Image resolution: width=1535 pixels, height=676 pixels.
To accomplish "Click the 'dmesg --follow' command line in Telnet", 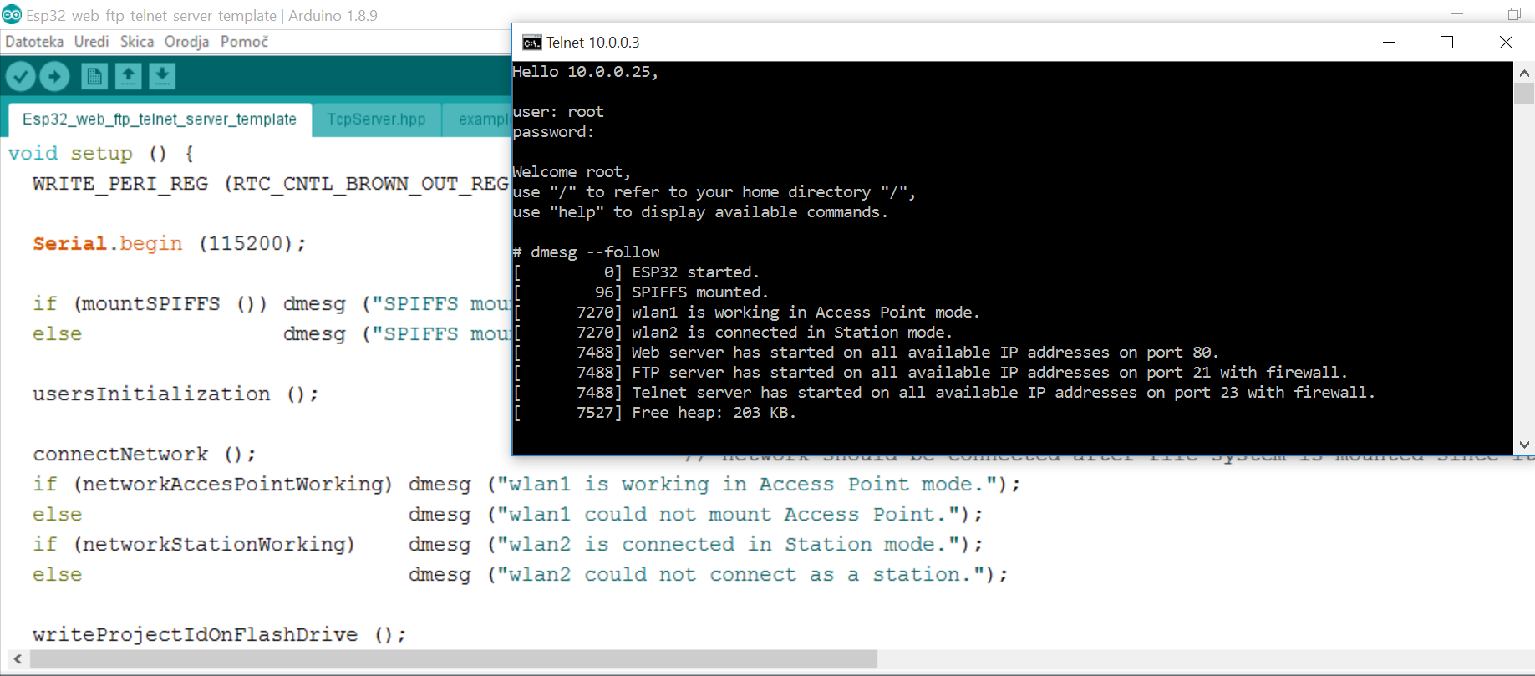I will pos(587,252).
